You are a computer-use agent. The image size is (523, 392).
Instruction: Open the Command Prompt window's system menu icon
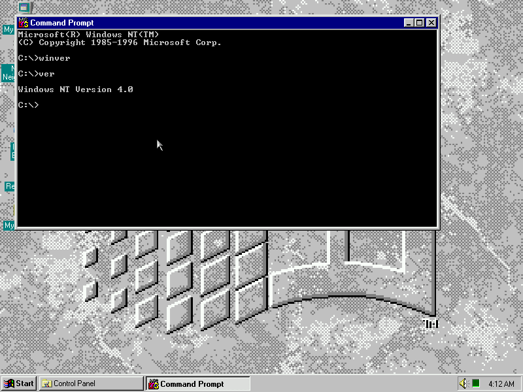pos(23,23)
